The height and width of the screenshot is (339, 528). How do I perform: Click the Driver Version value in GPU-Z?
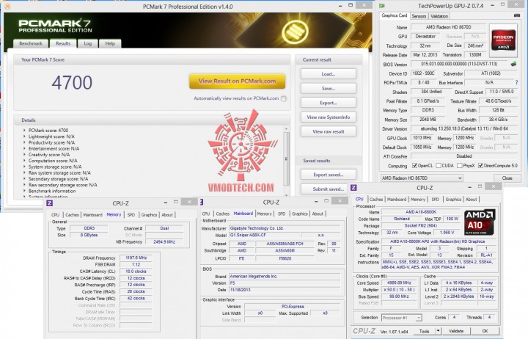[464, 128]
